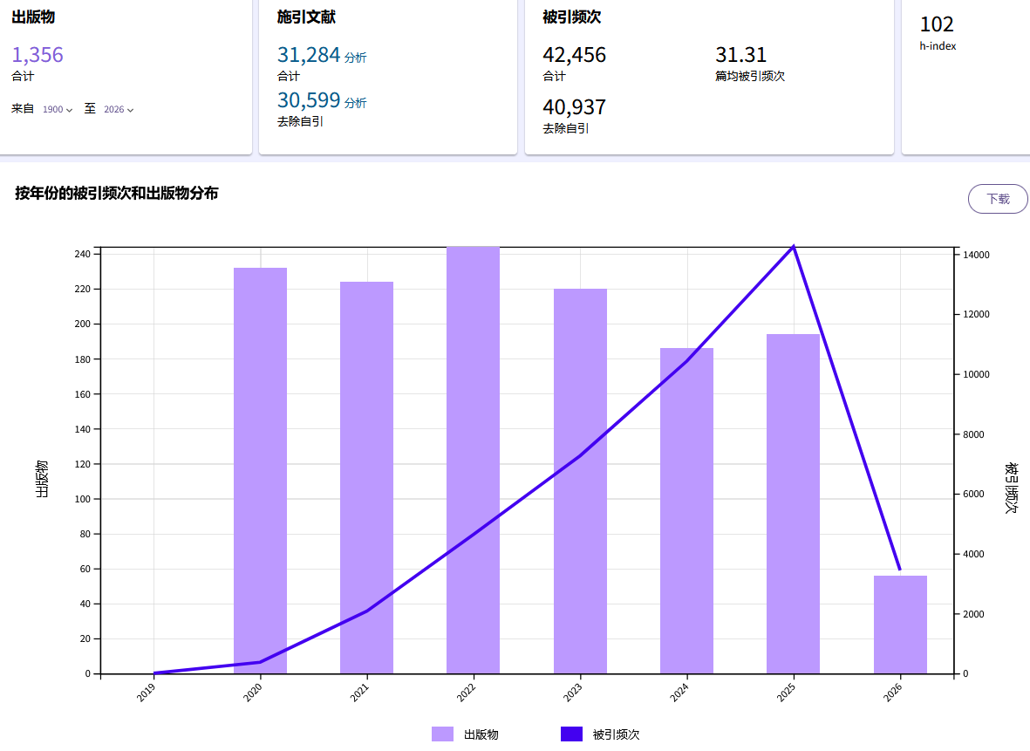This screenshot has width=1030, height=751.
Task: Open the 1,356 total publications link
Action: tap(38, 55)
